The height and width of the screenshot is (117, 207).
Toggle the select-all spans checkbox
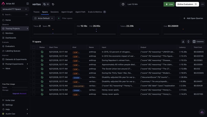pyautogui.click(x=34, y=47)
